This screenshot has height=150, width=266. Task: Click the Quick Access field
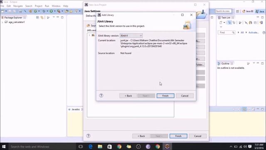[x=223, y=11]
